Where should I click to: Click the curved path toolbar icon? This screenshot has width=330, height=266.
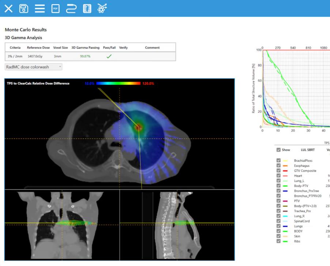[71, 9]
